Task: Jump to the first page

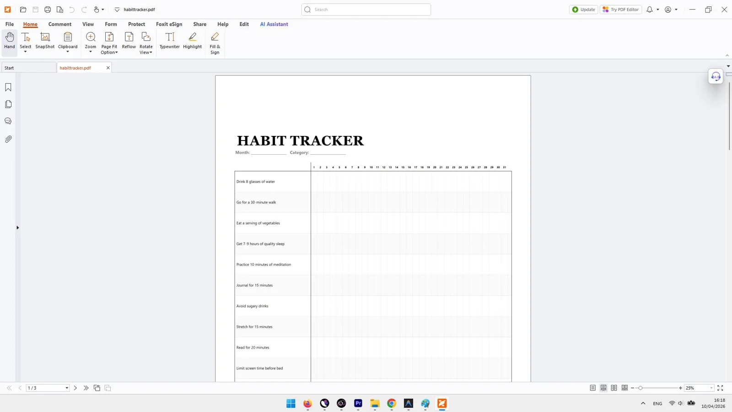Action: (9, 388)
